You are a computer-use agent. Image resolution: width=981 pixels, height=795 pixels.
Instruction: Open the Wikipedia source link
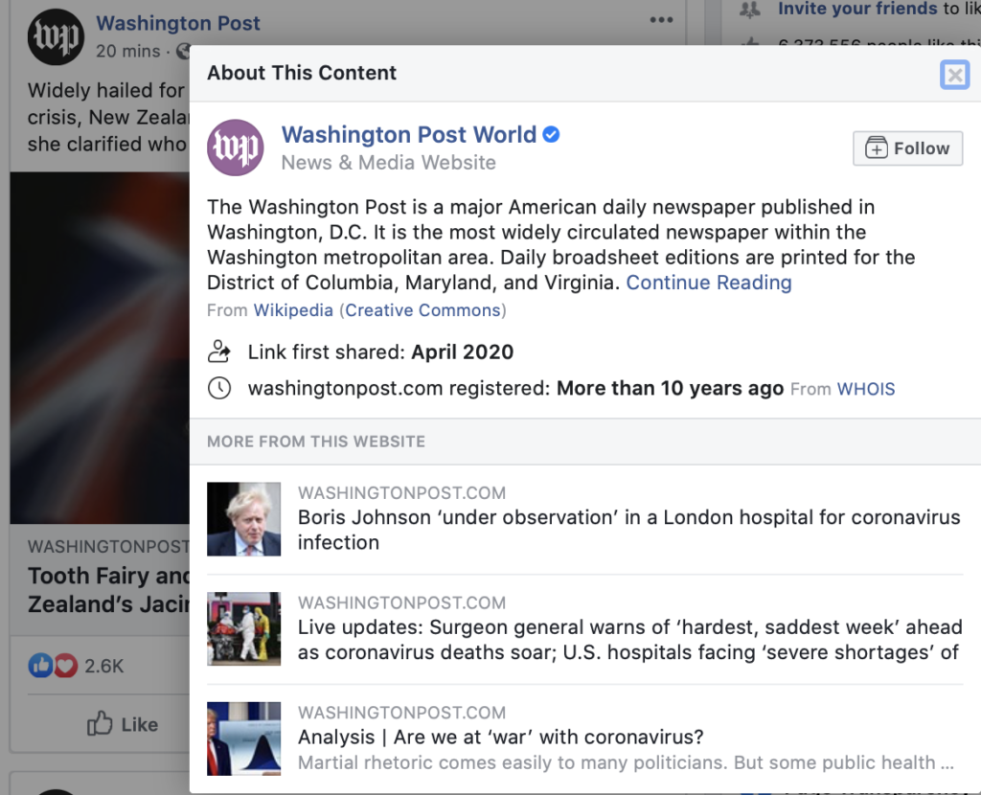(293, 310)
